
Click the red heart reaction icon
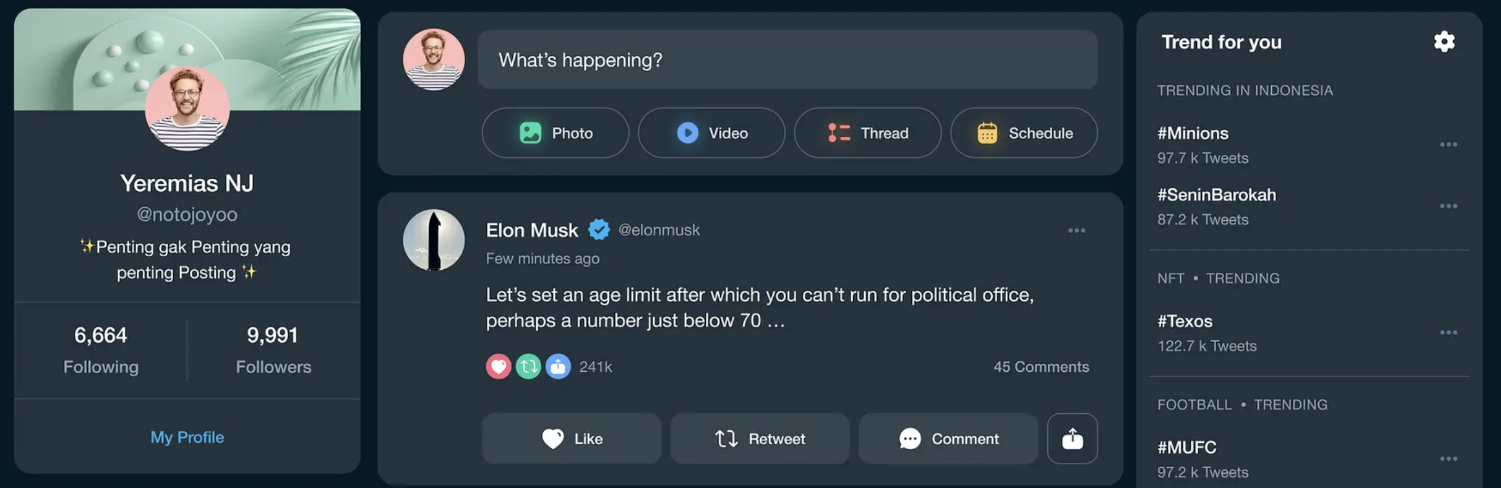pyautogui.click(x=499, y=367)
